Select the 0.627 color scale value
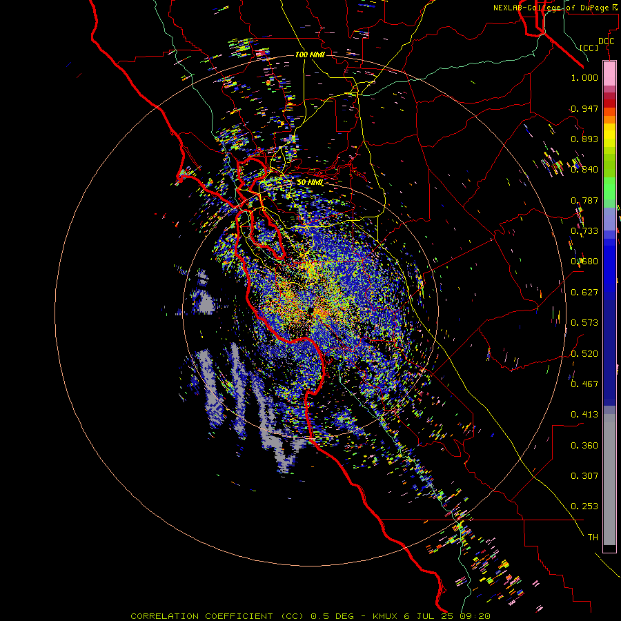This screenshot has height=621, width=621. pos(584,293)
